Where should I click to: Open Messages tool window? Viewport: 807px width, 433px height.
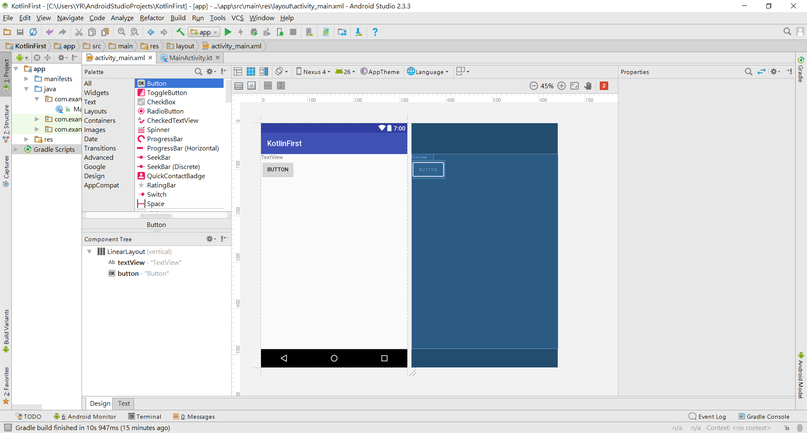[x=194, y=417]
